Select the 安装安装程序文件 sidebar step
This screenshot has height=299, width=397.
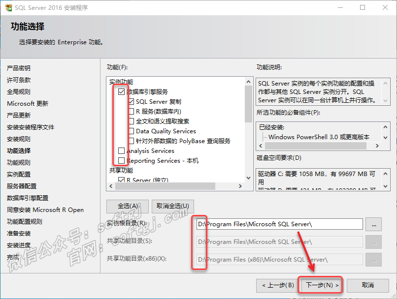[31, 127]
